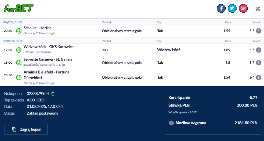This screenshot has width=264, height=141.
Task: Click 1X2 bet type
Action: [x=105, y=50]
